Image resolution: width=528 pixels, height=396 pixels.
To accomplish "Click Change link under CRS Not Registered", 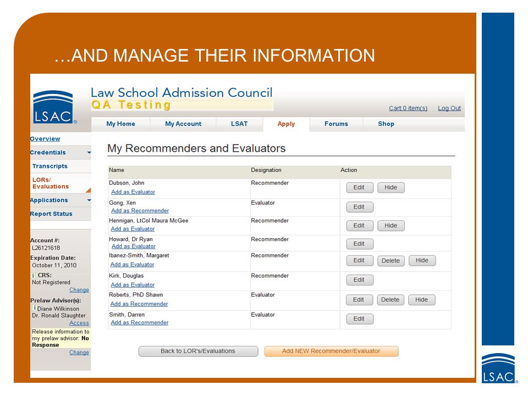I will (x=79, y=290).
